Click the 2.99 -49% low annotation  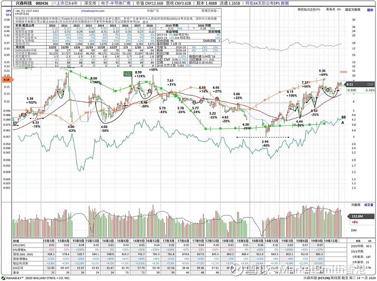(265, 144)
